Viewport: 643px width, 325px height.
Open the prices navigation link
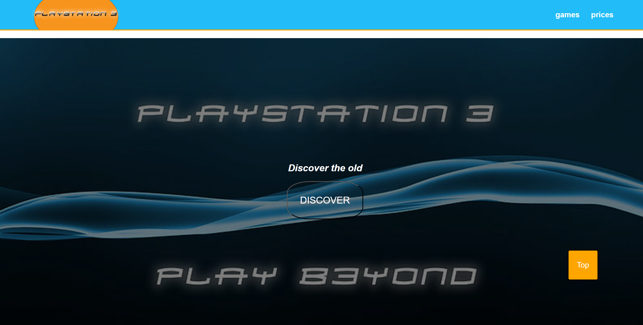coord(602,15)
